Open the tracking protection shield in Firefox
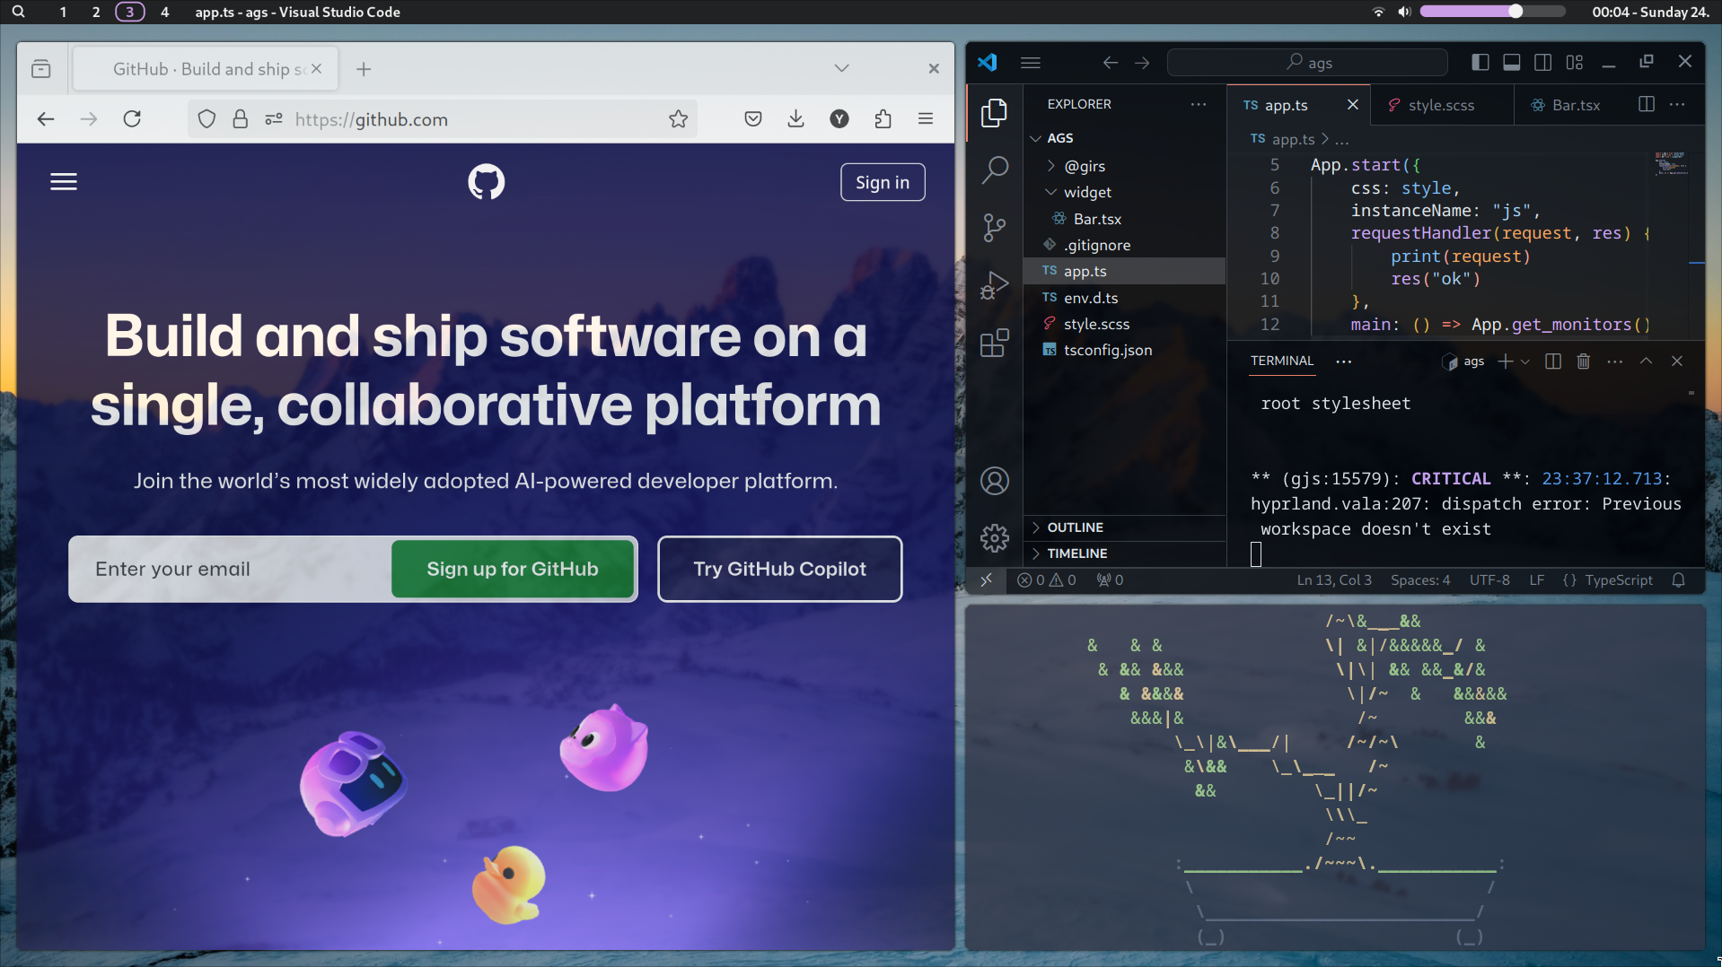The image size is (1722, 967). pos(206,118)
